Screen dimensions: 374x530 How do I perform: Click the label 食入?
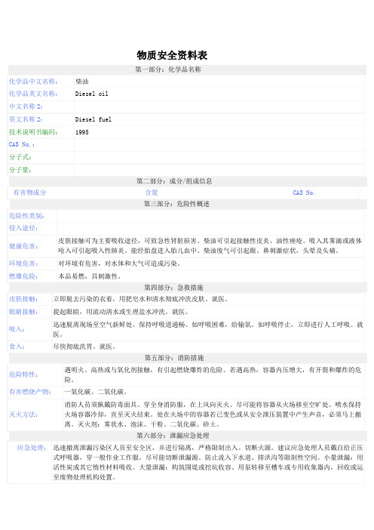pos(17,347)
